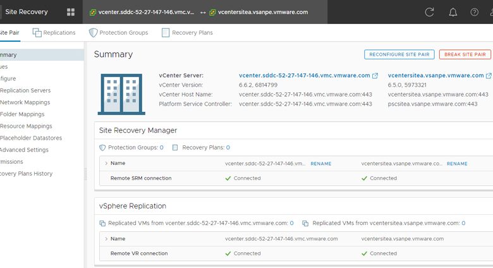Expand Name row under Site Recovery Manager
This screenshot has height=268, width=493.
(106, 163)
